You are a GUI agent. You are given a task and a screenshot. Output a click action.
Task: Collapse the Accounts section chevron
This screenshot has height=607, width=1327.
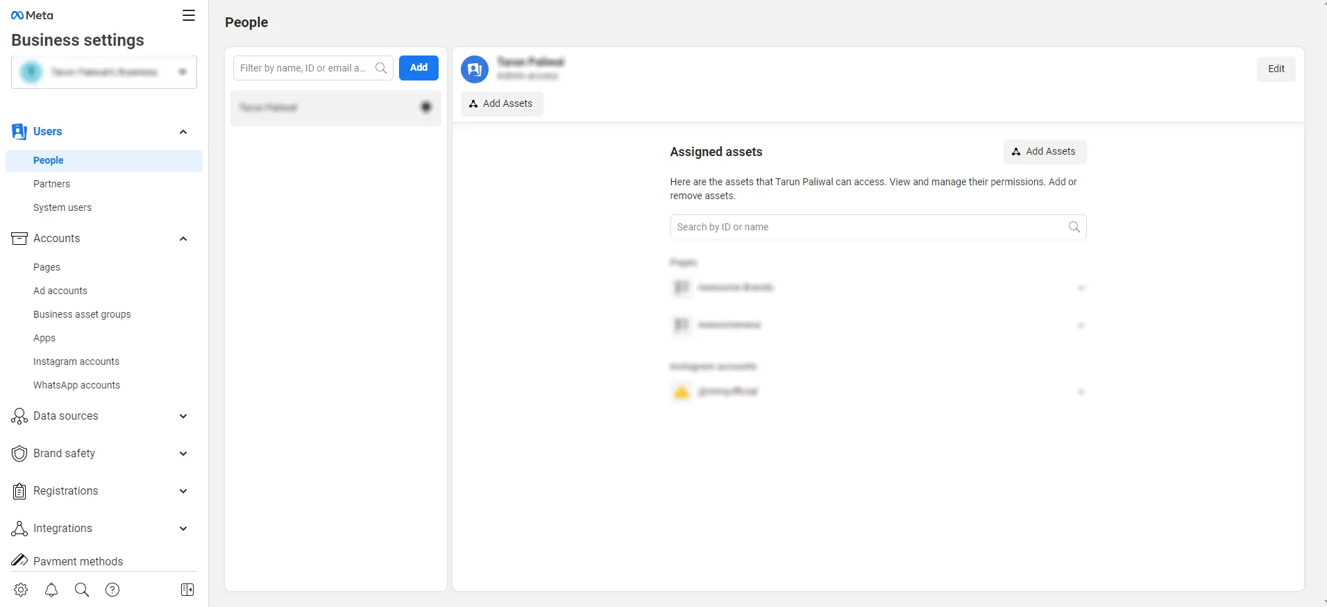point(183,239)
